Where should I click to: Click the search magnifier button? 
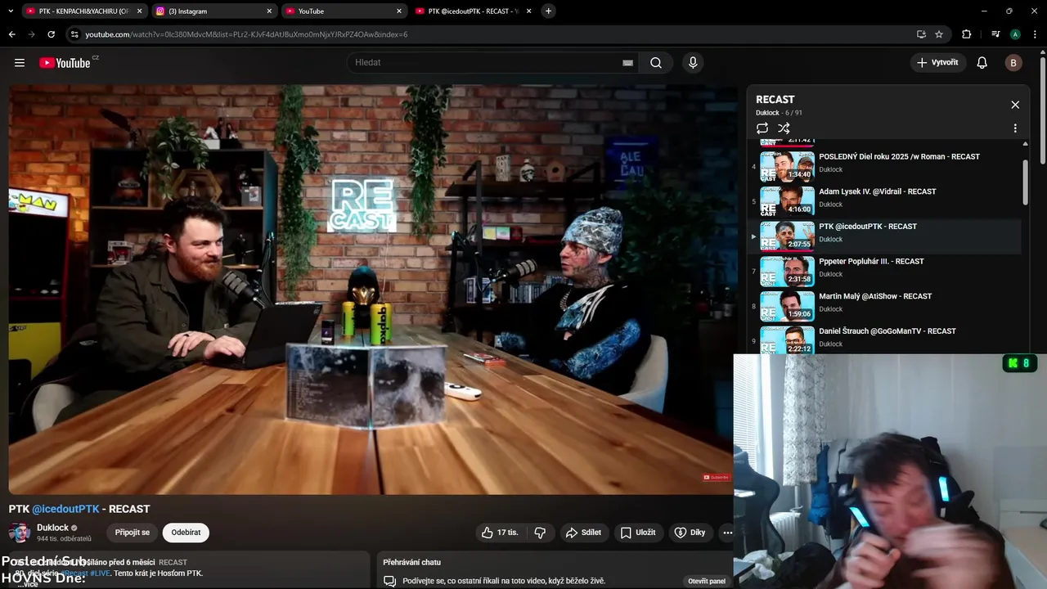coord(656,63)
